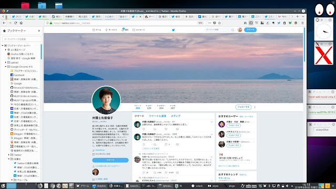Collapse the ブックマークツールバー tree folder
The image size is (336, 189).
(3, 46)
